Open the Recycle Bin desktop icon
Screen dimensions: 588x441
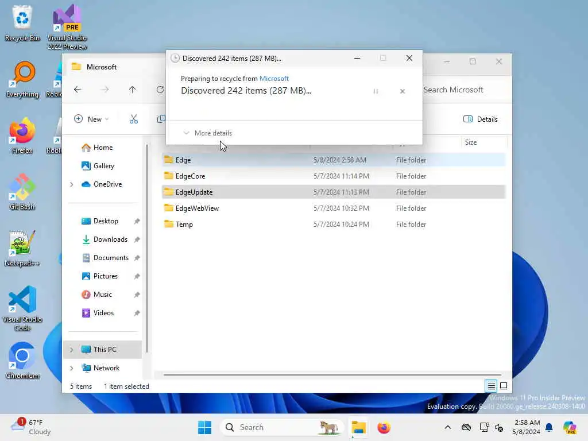point(22,23)
